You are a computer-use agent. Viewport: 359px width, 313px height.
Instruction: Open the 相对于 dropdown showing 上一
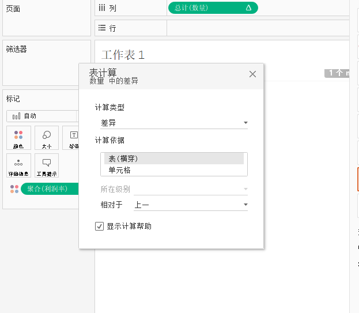pyautogui.click(x=191, y=205)
